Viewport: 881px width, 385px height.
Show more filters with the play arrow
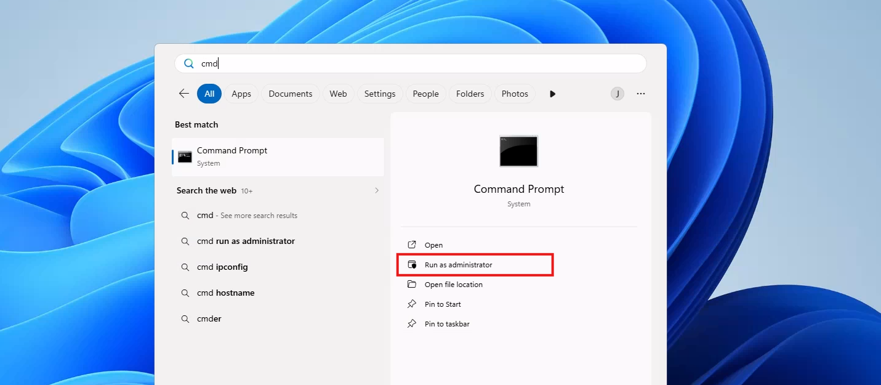(552, 94)
